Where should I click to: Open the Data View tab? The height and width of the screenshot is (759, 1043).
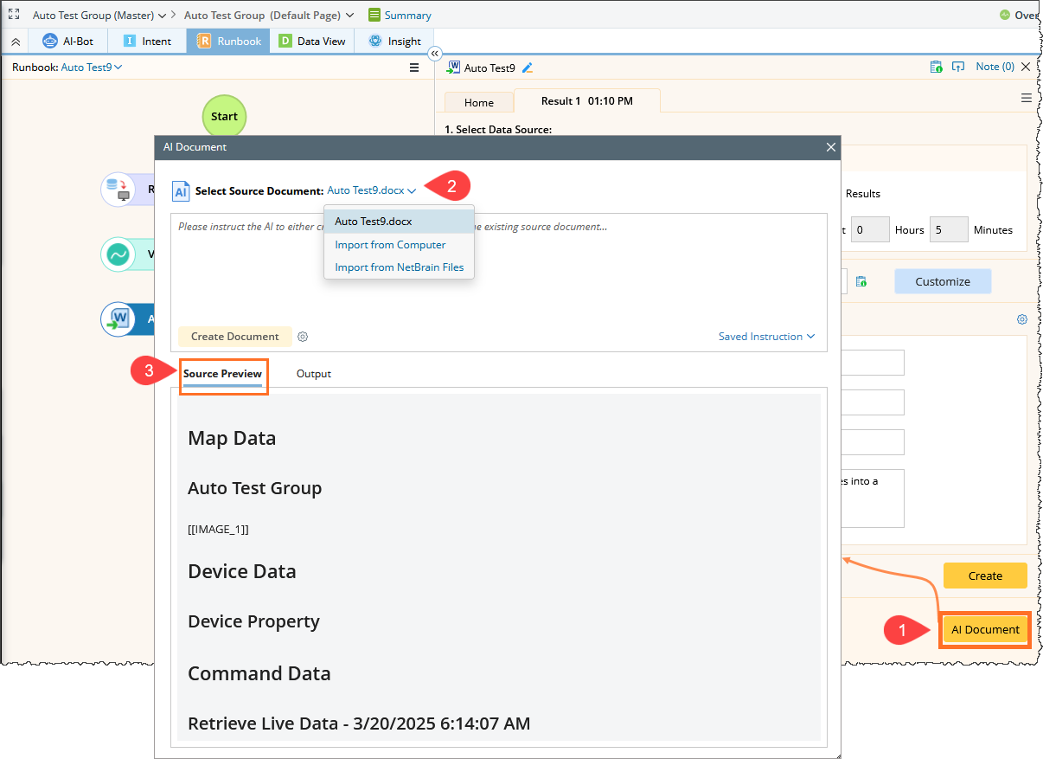coord(312,41)
